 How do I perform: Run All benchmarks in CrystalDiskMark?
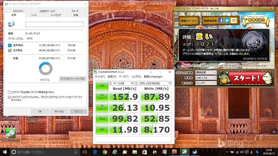102,86
